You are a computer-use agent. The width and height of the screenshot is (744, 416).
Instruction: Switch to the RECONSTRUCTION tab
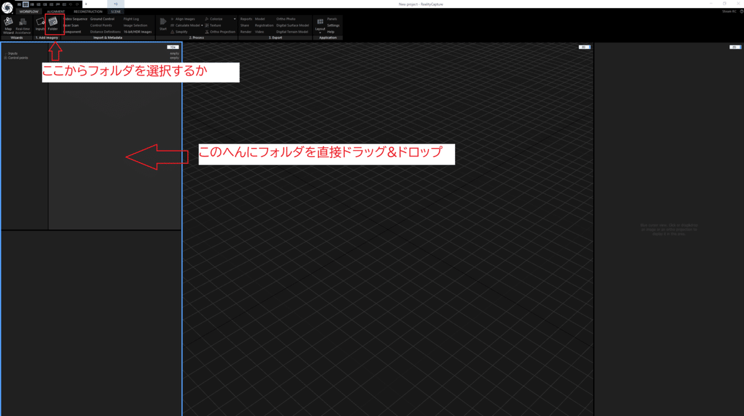click(x=88, y=11)
